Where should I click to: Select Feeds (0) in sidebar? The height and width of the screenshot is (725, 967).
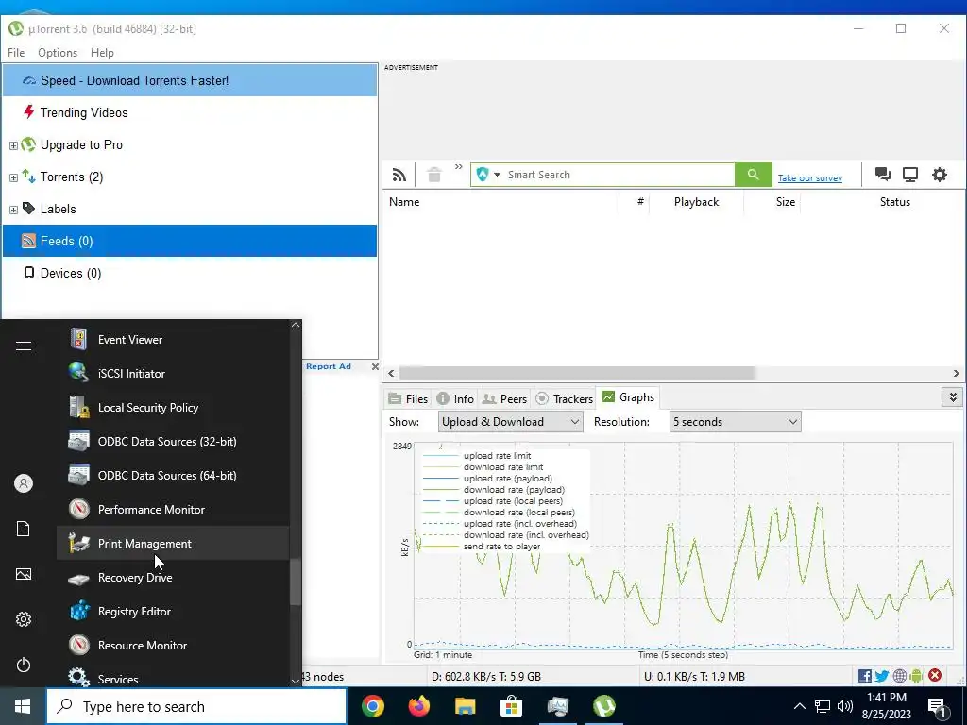click(190, 241)
